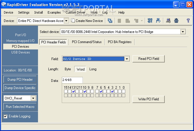Image resolution: width=194 pixels, height=131 pixels.
Task: Click the Data field containing 2448
Action: (x=72, y=80)
